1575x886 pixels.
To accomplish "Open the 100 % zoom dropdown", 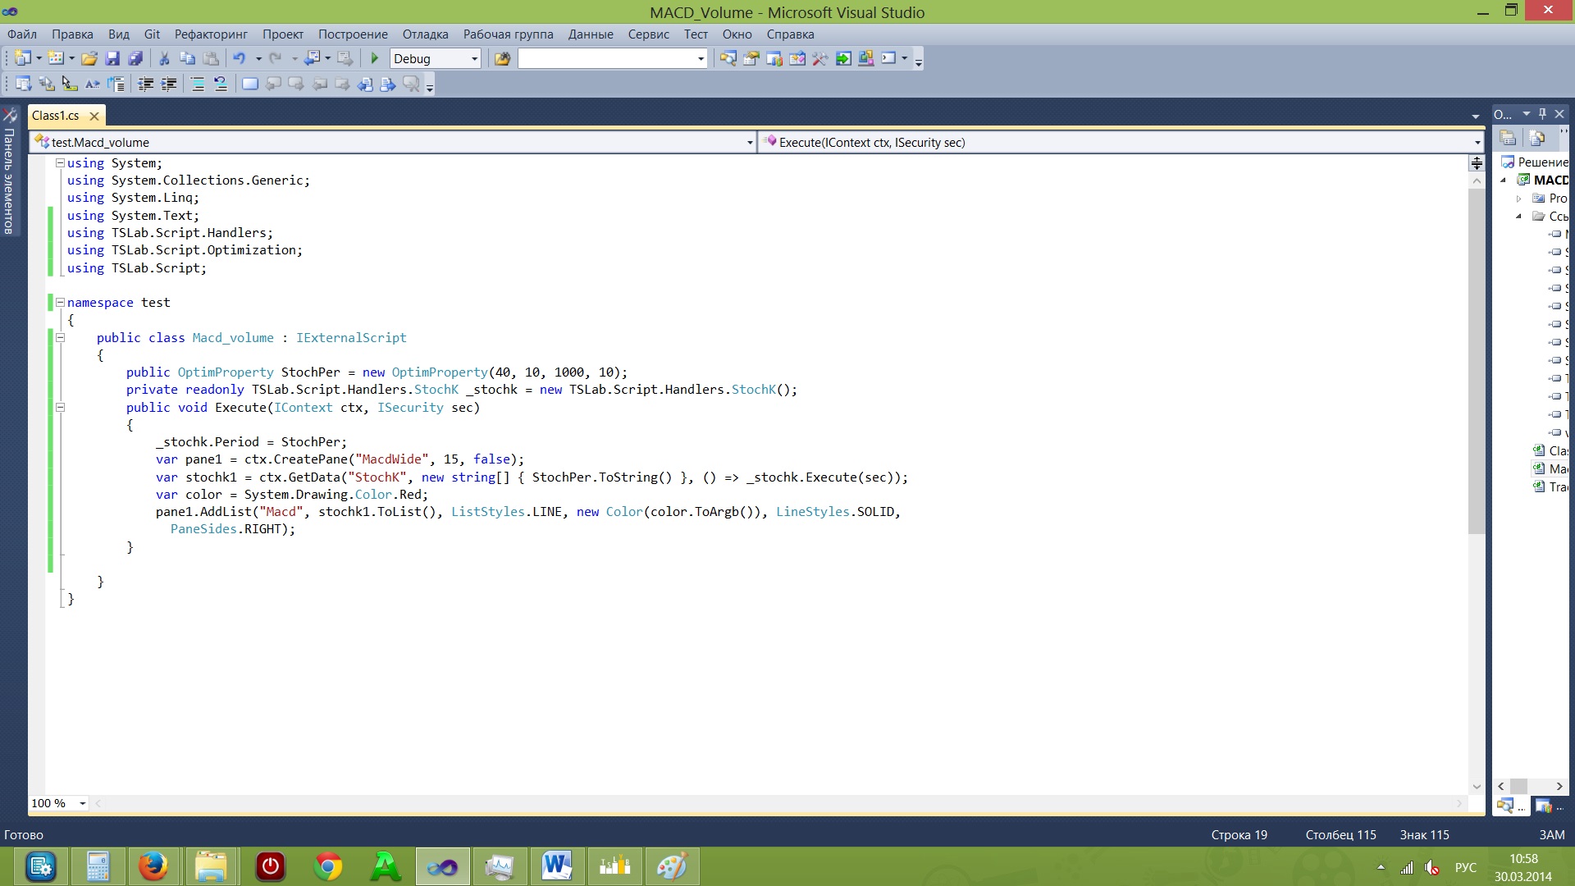I will 82,804.
